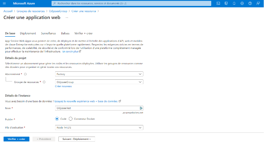The image size is (264, 144).
Task: Open portal settings gear
Action: pyautogui.click(x=242, y=3)
